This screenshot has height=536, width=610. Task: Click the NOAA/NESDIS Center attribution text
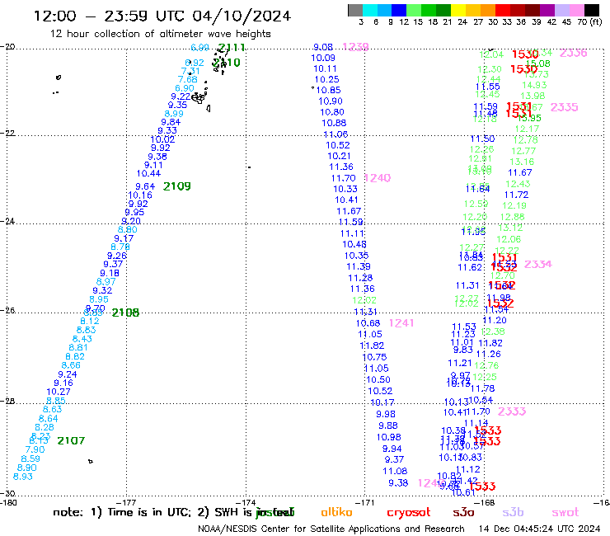[x=331, y=529]
